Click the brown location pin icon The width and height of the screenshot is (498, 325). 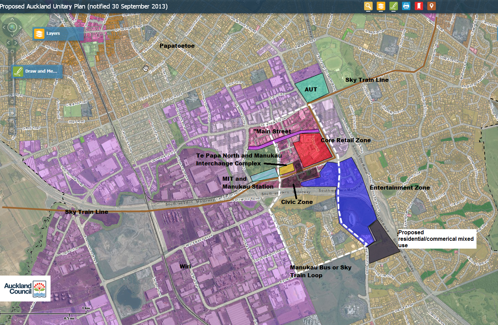[x=431, y=6]
